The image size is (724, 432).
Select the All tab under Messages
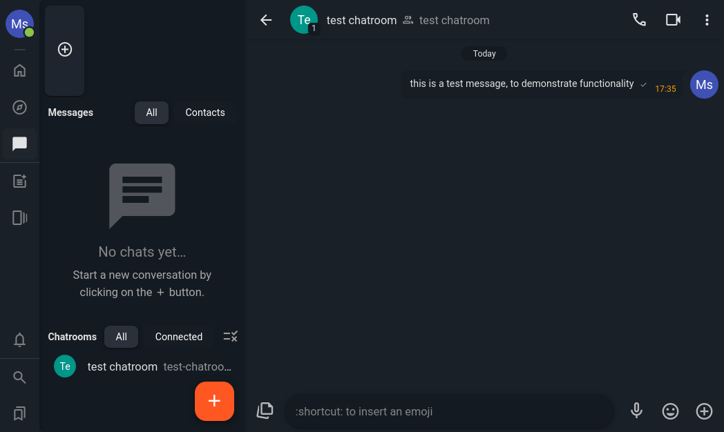tap(151, 112)
